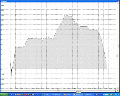This screenshot has width=120, height=96.
Task: Click the lower vertical slider handle on the right
Action: [117, 56]
